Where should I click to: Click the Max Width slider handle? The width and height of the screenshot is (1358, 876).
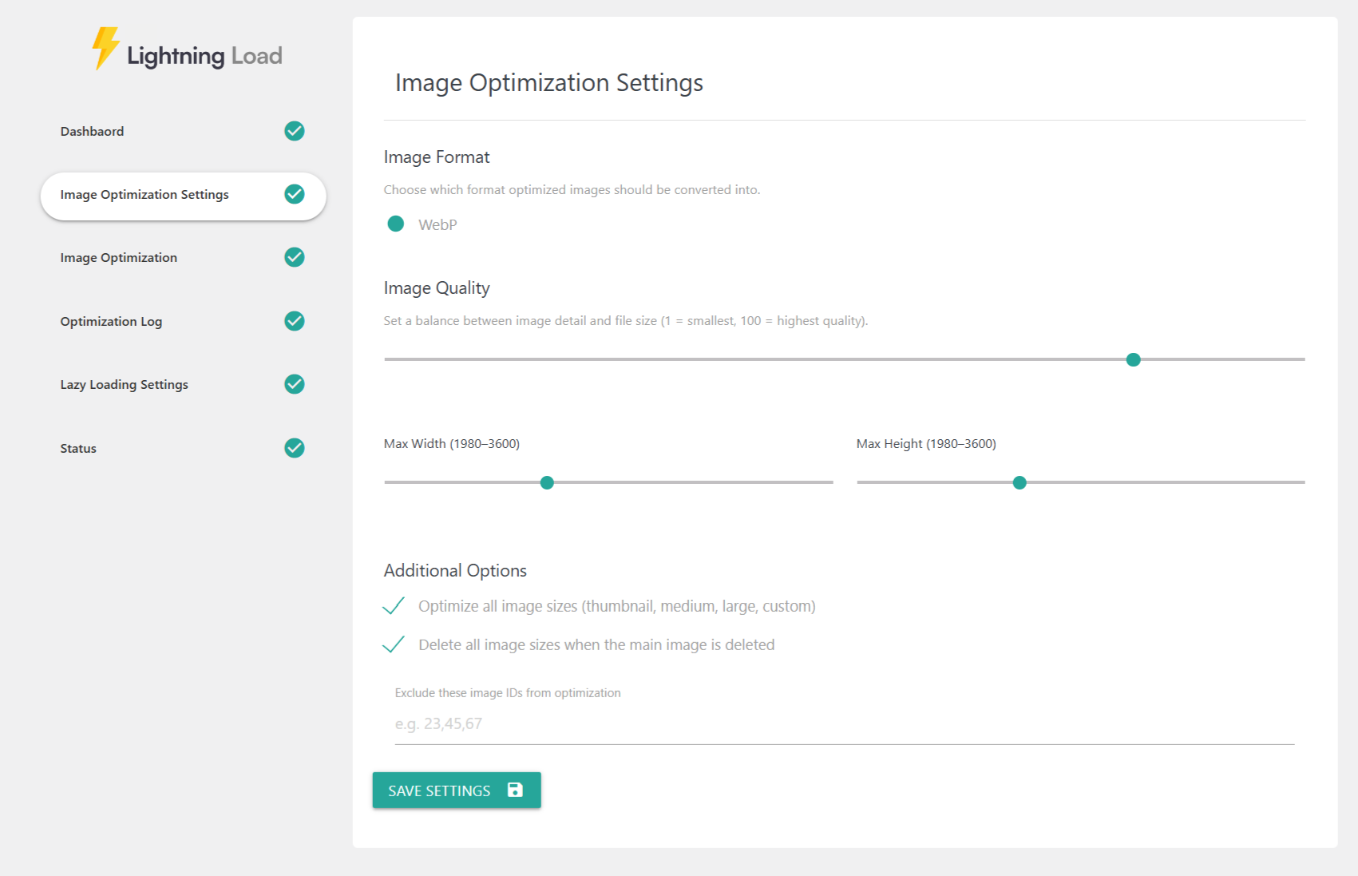547,483
